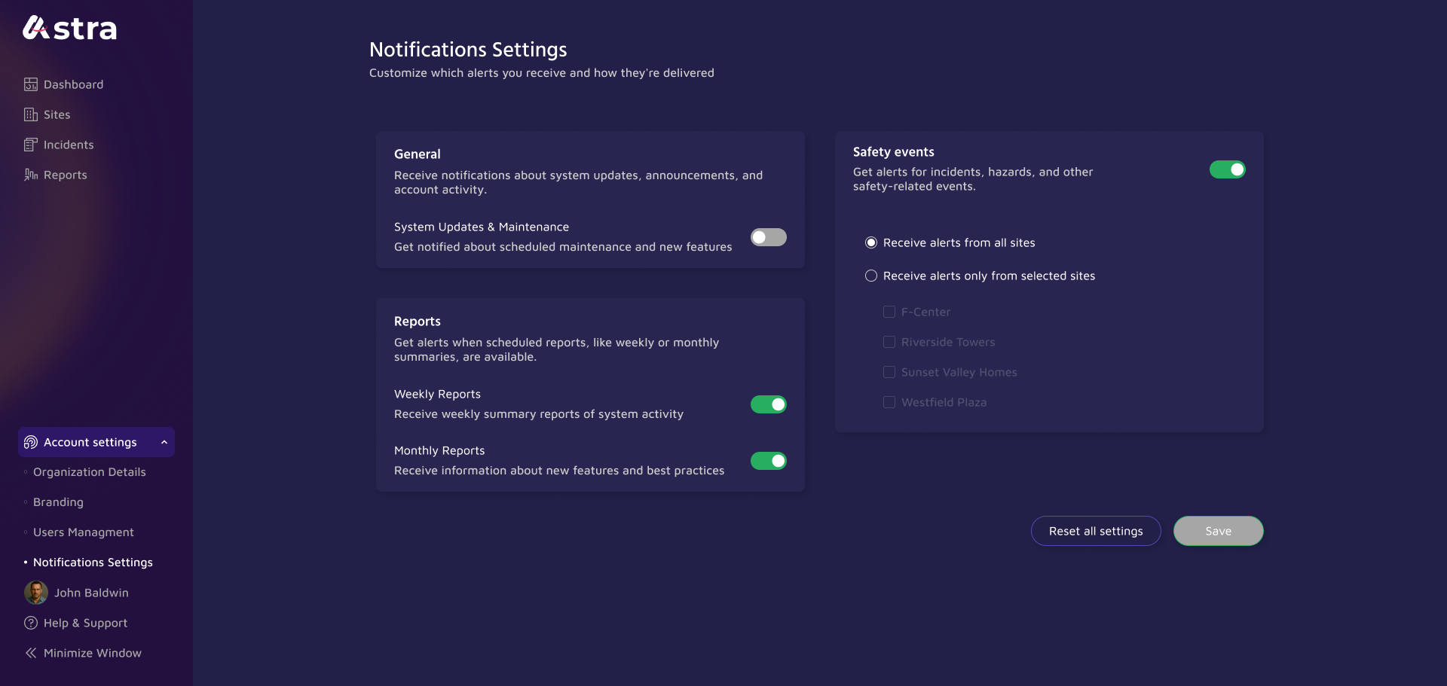Disable the Monthly Reports toggle
The image size is (1447, 686).
(768, 461)
